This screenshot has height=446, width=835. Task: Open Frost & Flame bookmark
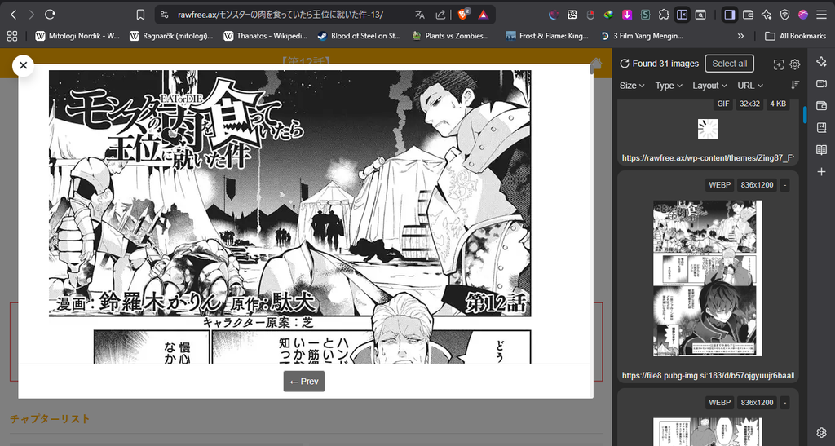pos(547,36)
